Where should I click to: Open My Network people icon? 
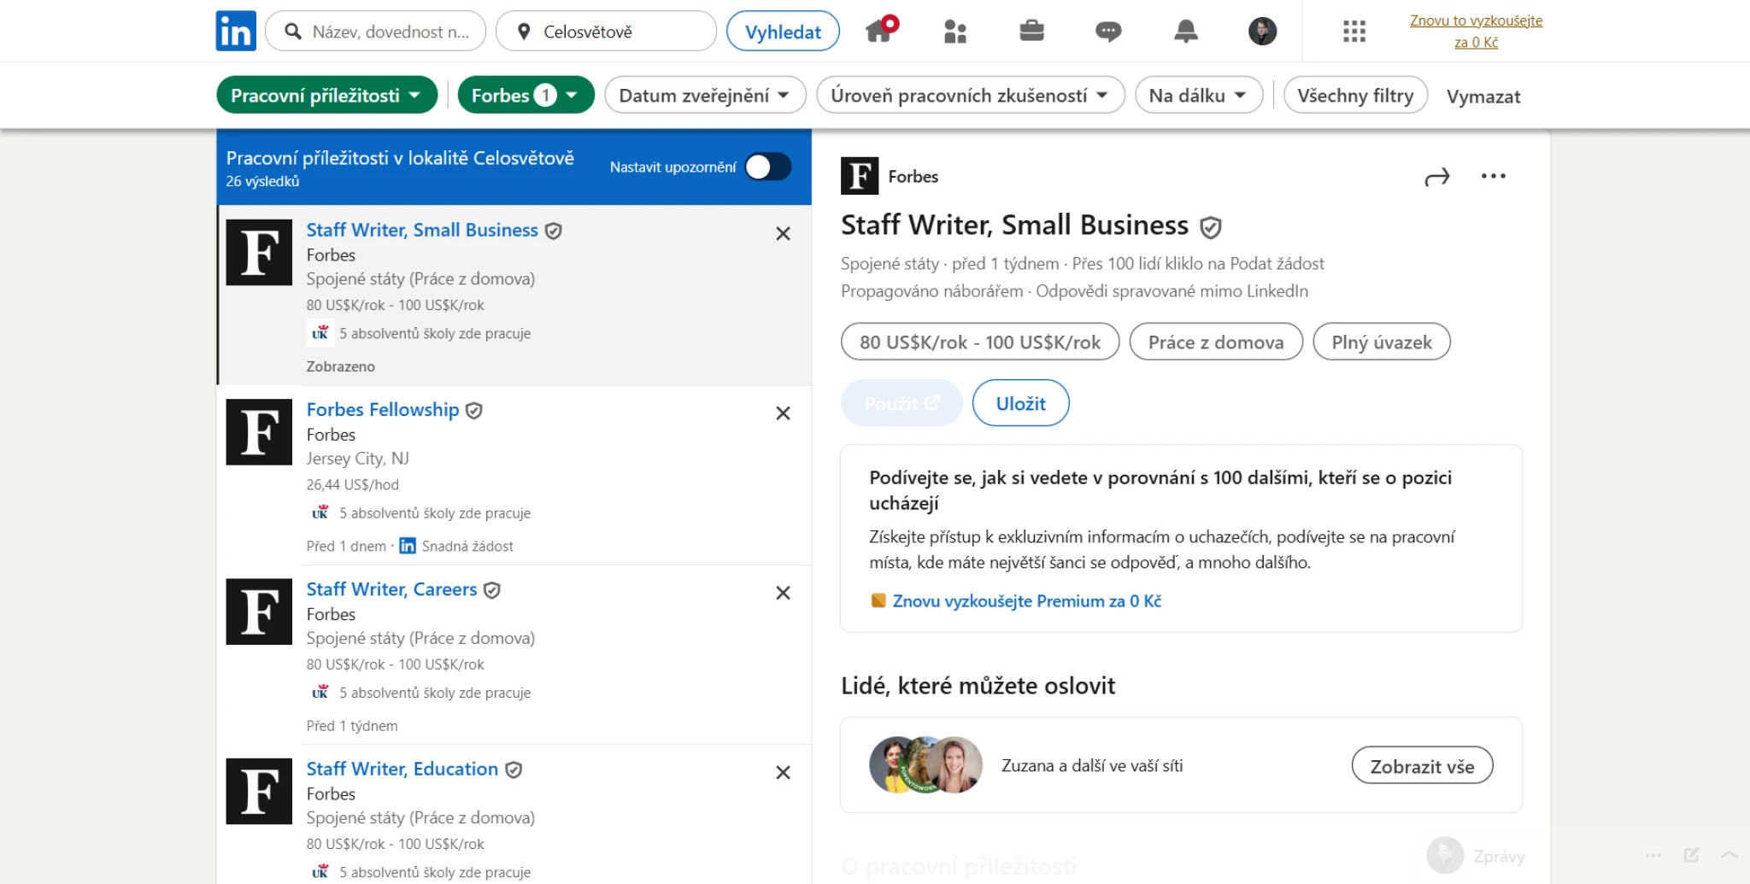(x=954, y=32)
